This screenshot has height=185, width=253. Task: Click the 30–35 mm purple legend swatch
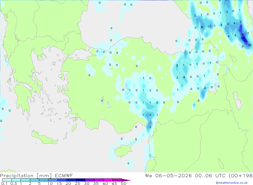(90, 180)
